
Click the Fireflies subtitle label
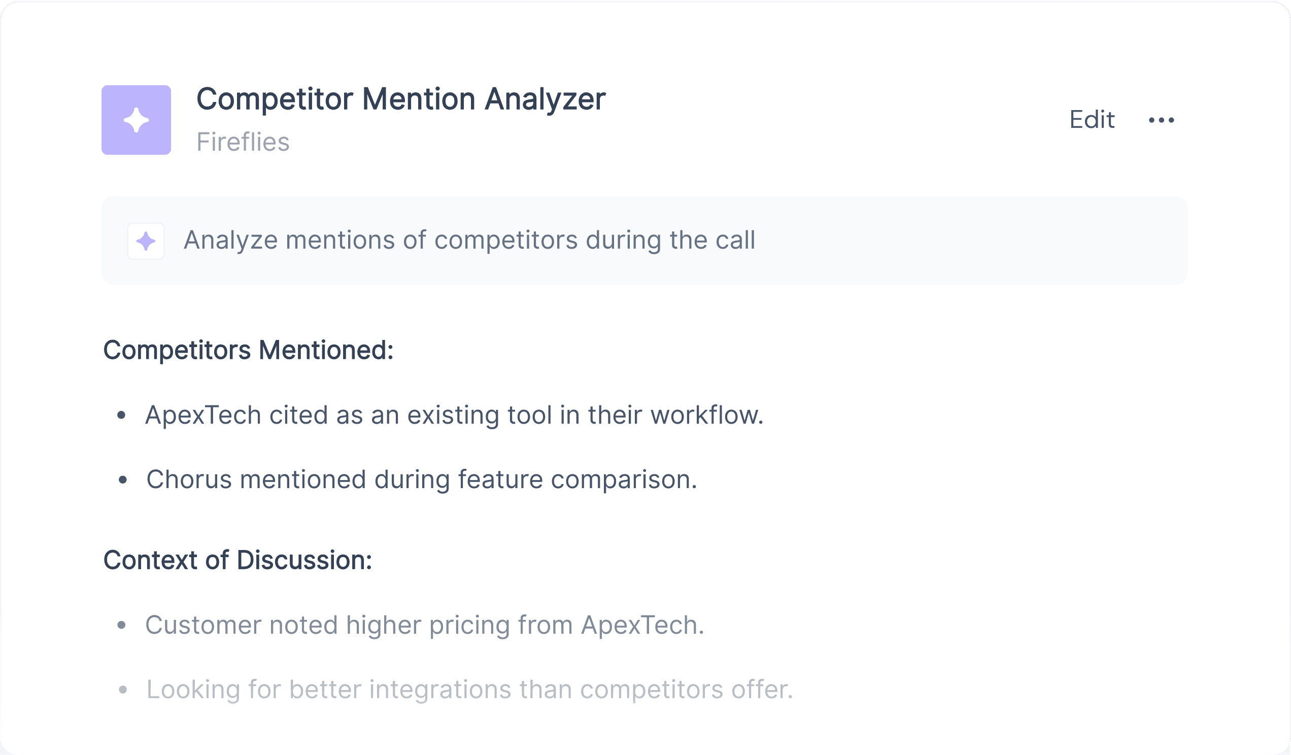click(x=243, y=142)
